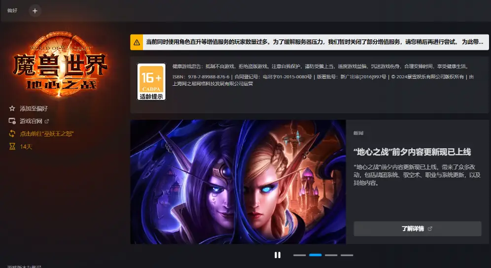Click the 魔兽世界 地心之战 game logo
Image resolution: width=491 pixels, height=268 pixels.
pyautogui.click(x=60, y=64)
